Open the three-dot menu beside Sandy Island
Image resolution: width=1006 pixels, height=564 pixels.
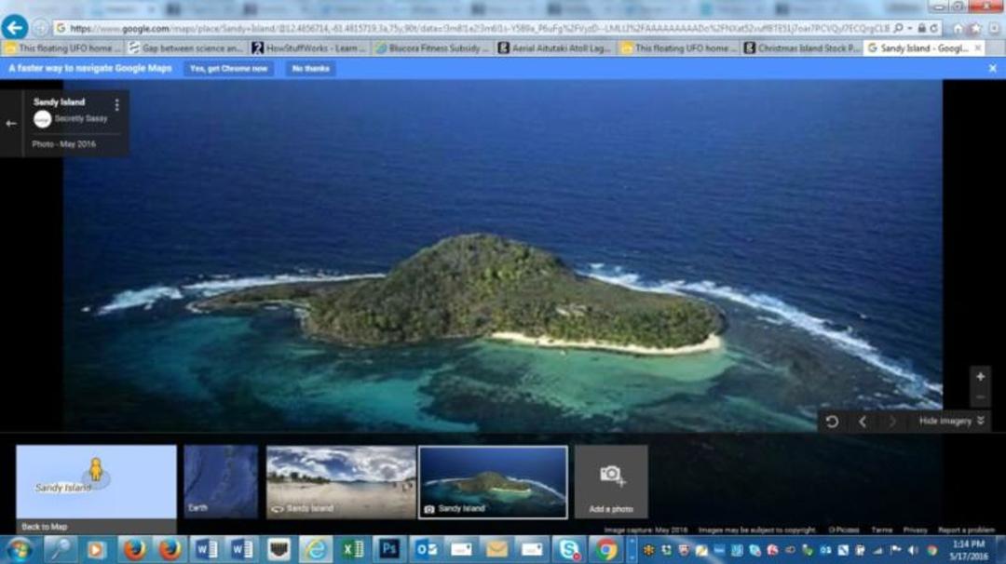pyautogui.click(x=116, y=104)
